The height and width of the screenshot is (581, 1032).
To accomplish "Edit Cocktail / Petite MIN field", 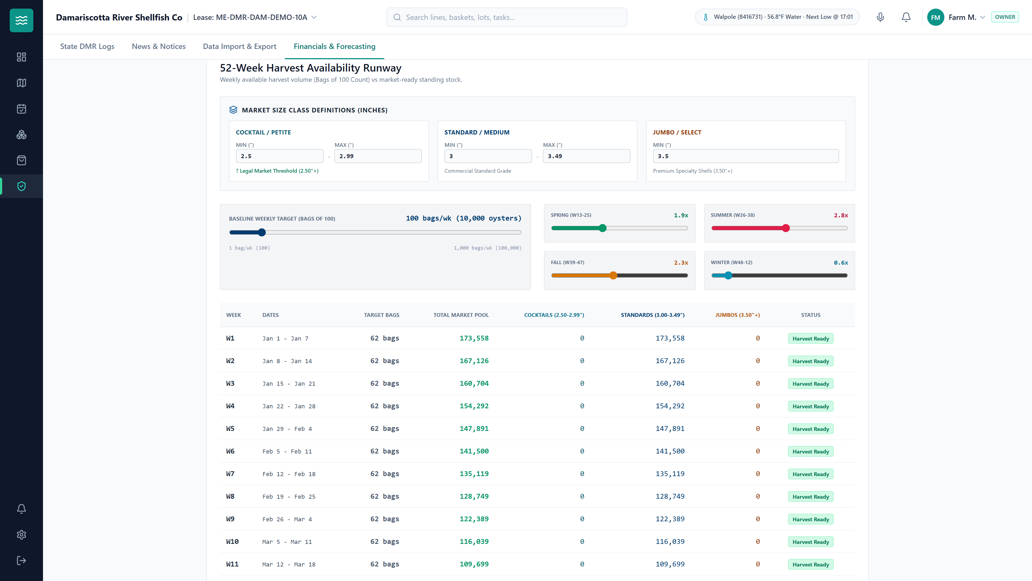I will tap(279, 156).
